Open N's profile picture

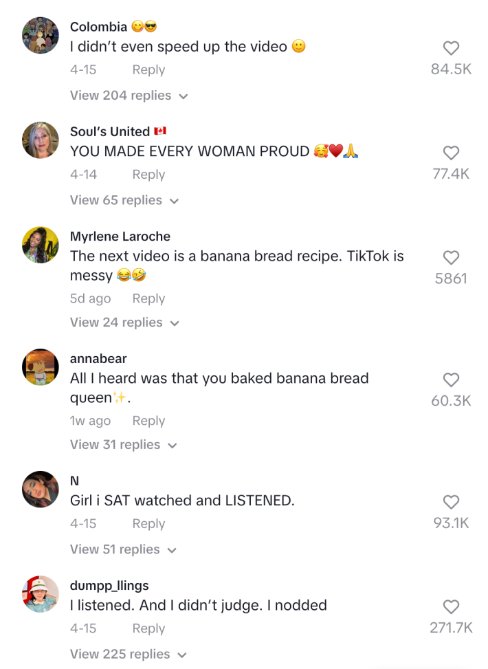[x=40, y=489]
